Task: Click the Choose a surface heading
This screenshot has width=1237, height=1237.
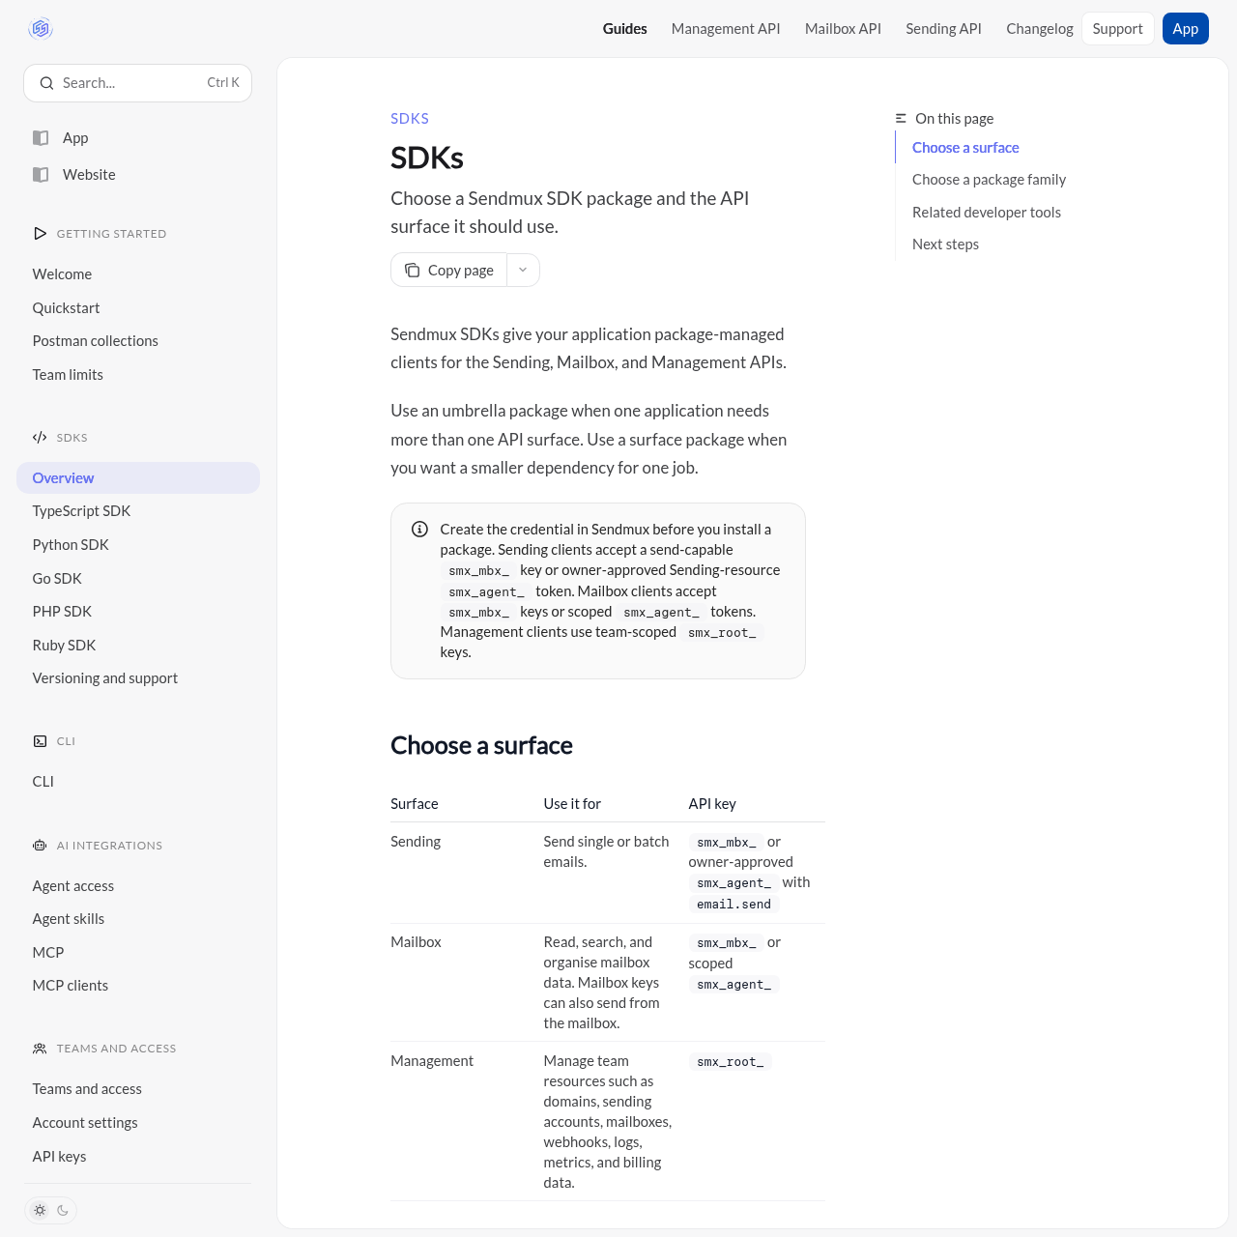Action: coord(481,745)
